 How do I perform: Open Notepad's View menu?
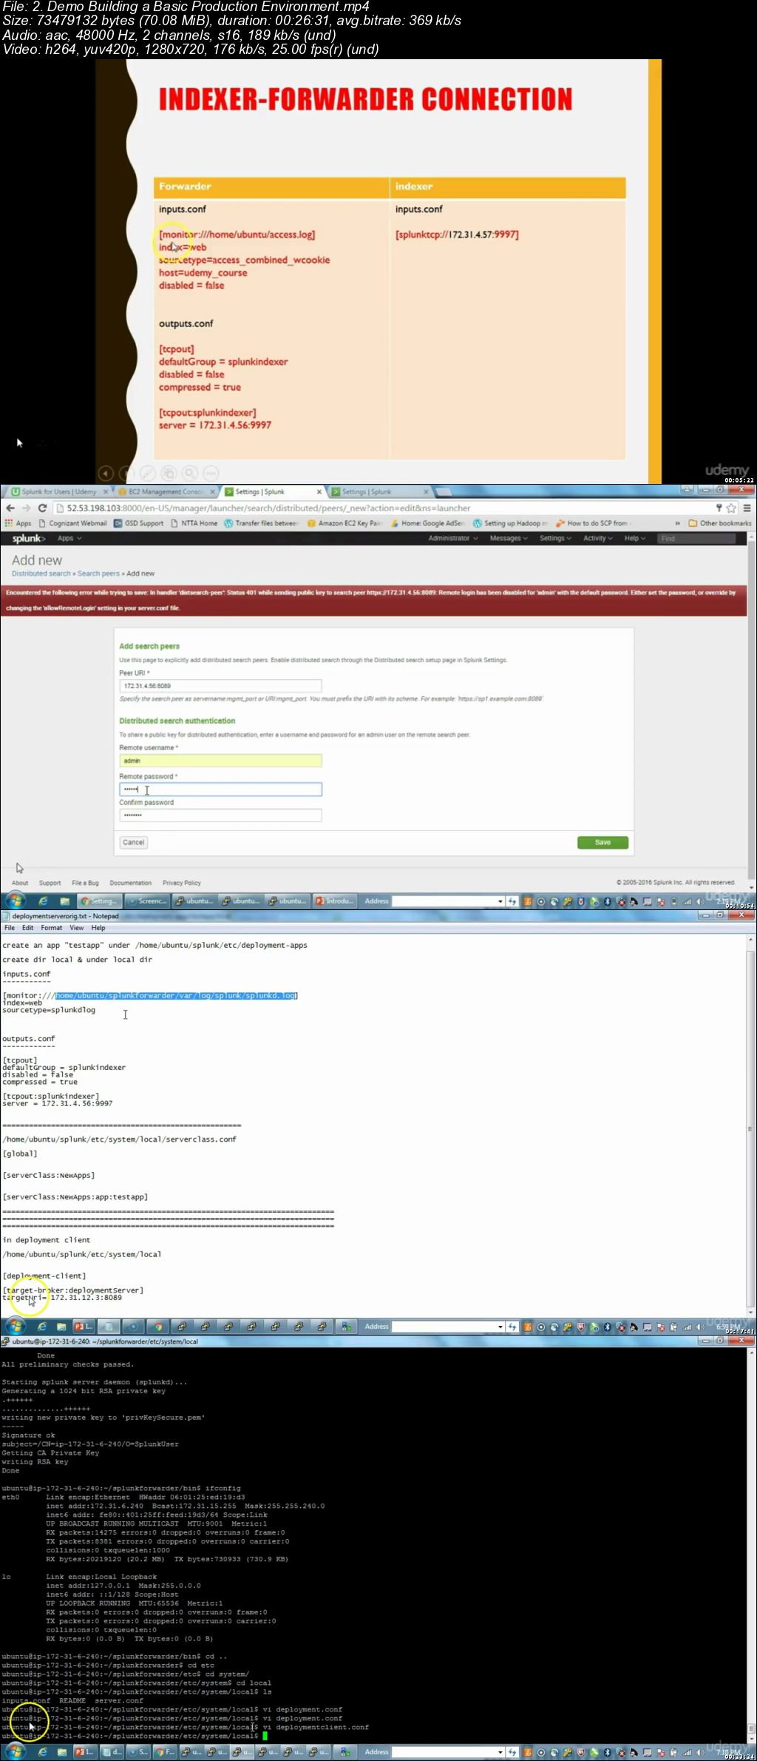[x=77, y=928]
